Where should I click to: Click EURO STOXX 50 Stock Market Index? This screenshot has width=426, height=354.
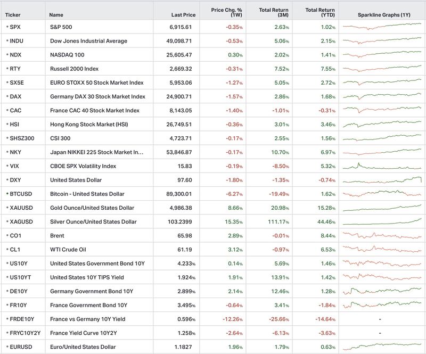point(97,83)
